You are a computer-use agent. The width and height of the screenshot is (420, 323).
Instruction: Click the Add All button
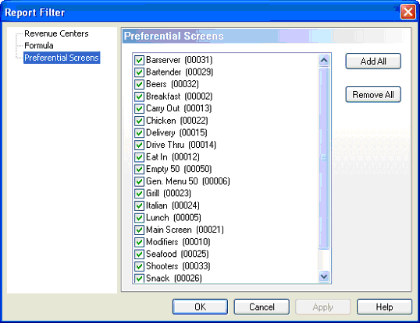click(x=373, y=61)
